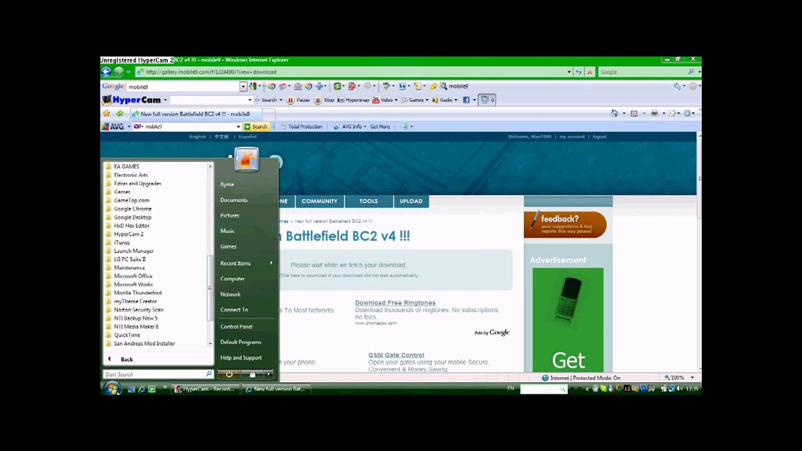Open the Google Toolbar search box dropdown
802x451 pixels.
(244, 86)
